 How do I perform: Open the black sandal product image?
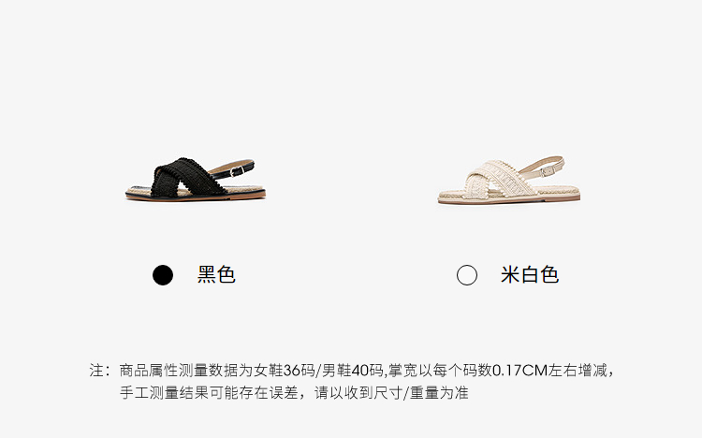196,179
